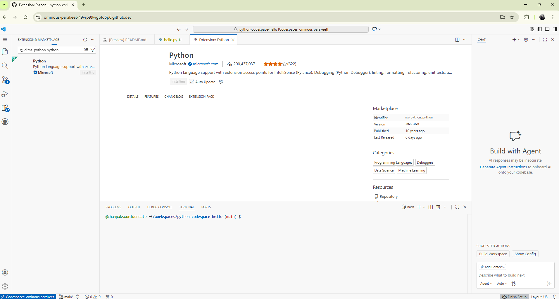This screenshot has width=559, height=299.
Task: Open the Search view in activity bar
Action: click(x=5, y=66)
